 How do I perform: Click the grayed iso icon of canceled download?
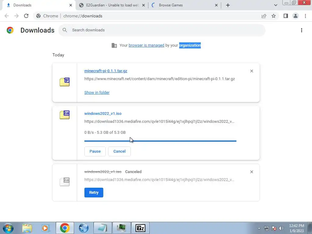pyautogui.click(x=65, y=182)
